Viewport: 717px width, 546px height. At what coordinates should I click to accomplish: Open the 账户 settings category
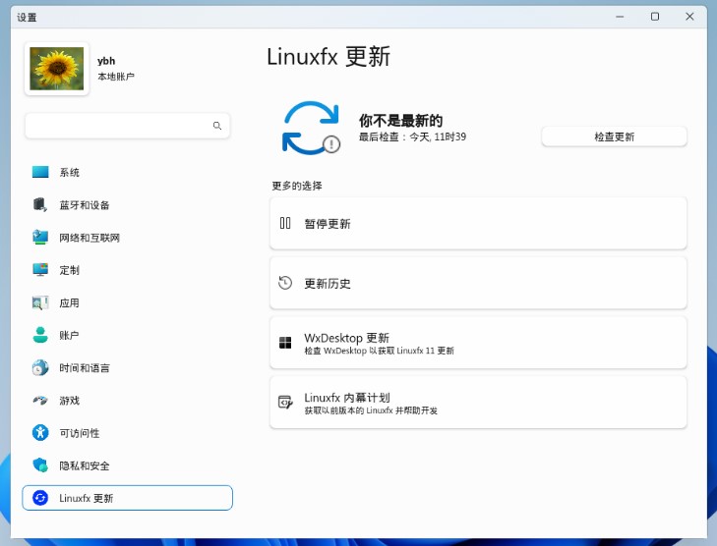[x=127, y=335]
